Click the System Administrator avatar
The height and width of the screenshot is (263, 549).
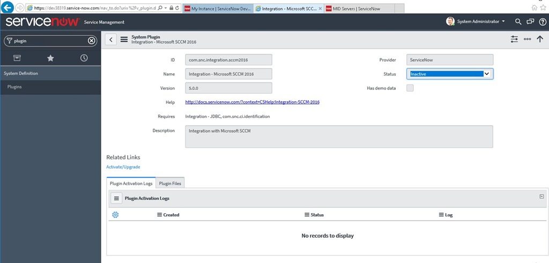click(x=450, y=21)
